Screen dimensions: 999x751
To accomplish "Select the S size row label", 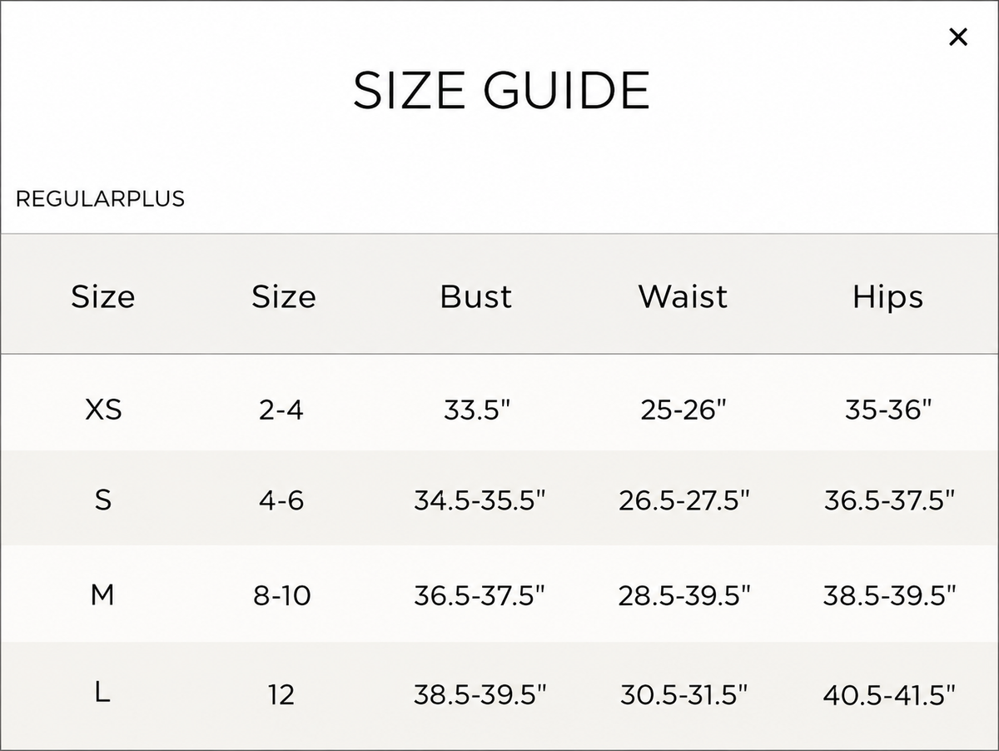I will (103, 500).
